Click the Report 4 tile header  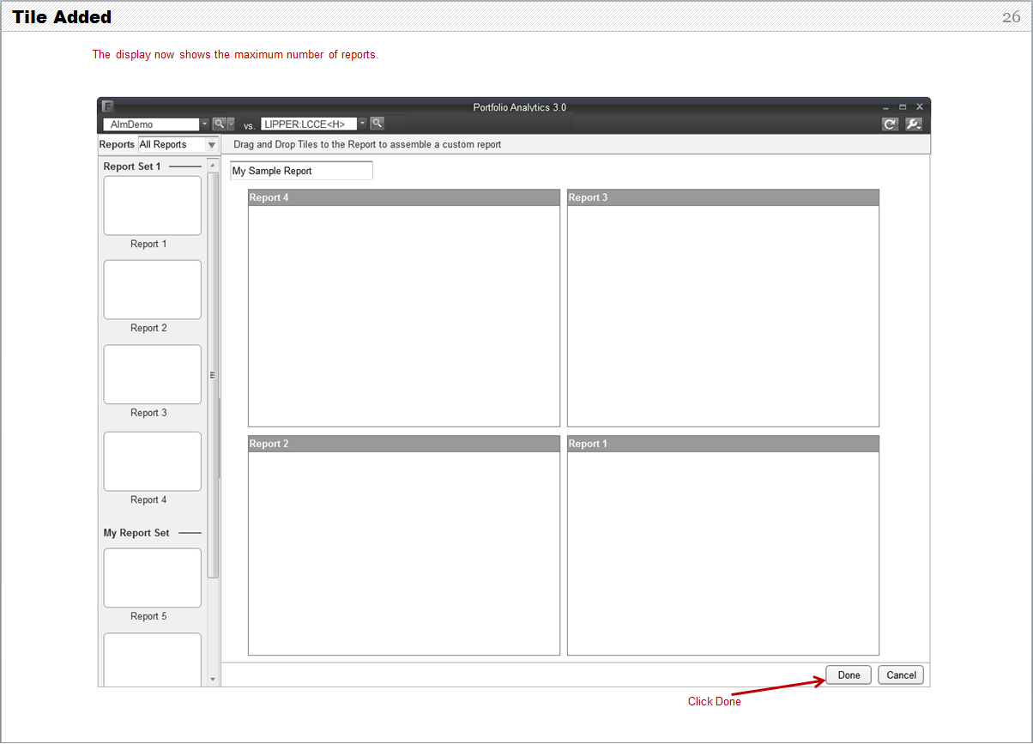[404, 197]
